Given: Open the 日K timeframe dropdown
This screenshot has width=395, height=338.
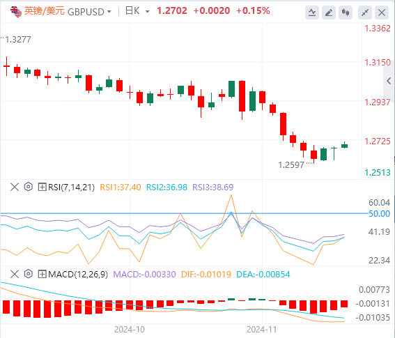Looking at the screenshot, I should pyautogui.click(x=148, y=12).
